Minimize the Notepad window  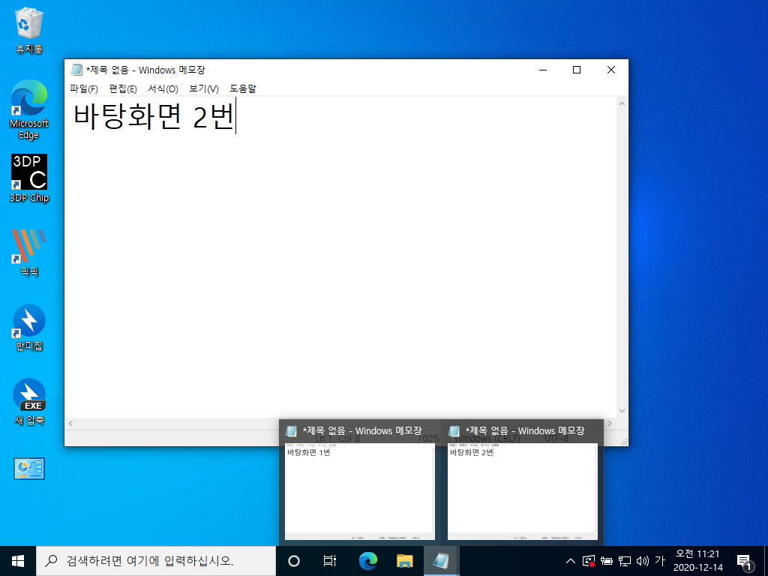(543, 70)
